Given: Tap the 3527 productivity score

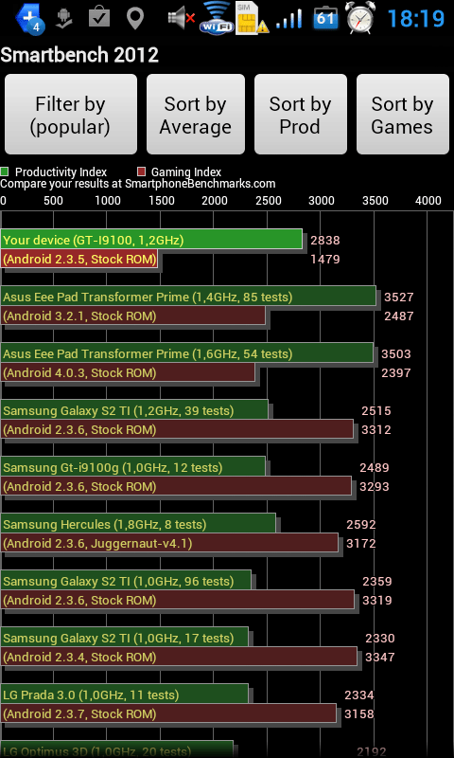Looking at the screenshot, I should 398,298.
